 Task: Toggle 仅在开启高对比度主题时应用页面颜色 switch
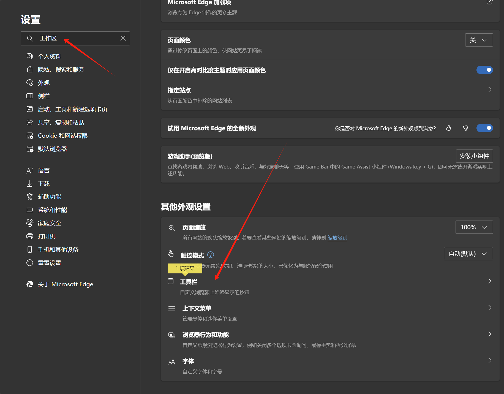point(484,70)
